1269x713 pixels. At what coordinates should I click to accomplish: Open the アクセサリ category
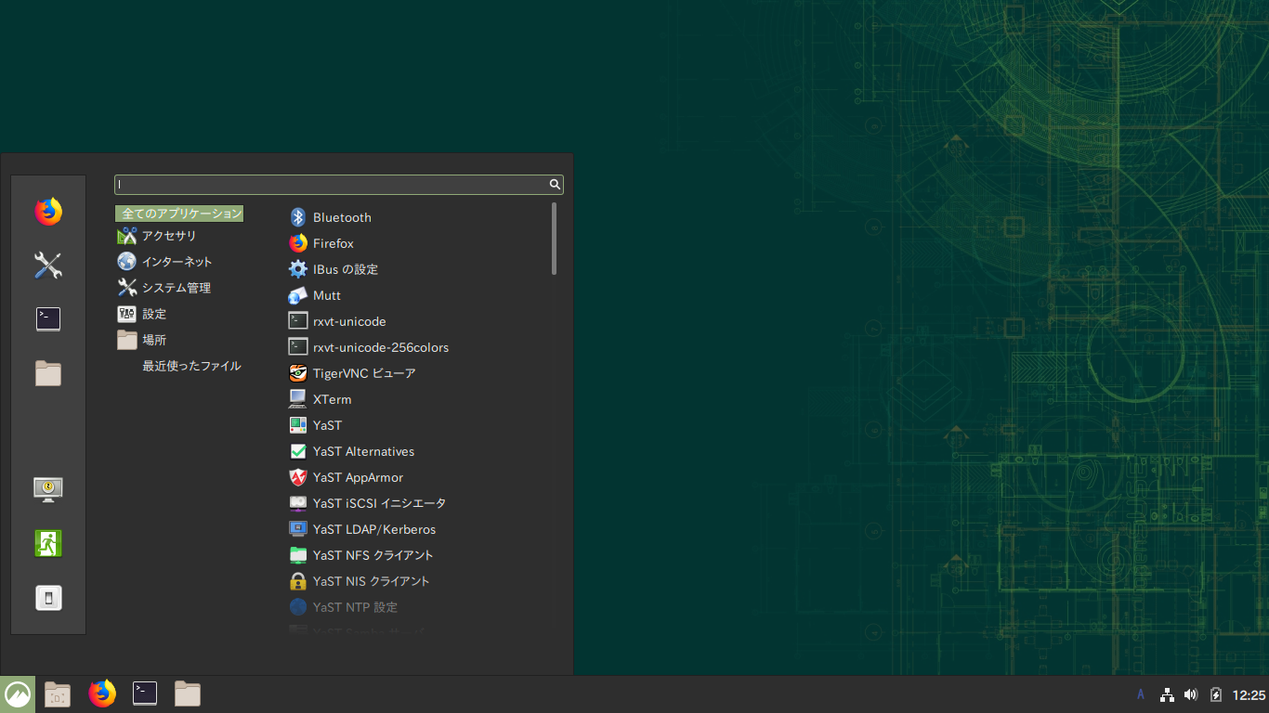pos(157,236)
